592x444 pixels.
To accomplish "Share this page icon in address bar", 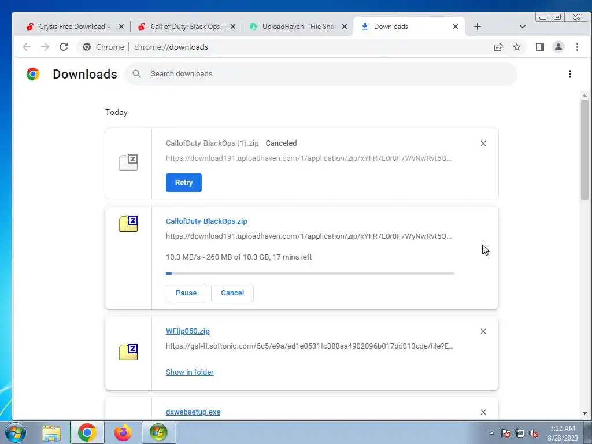I will pyautogui.click(x=498, y=47).
